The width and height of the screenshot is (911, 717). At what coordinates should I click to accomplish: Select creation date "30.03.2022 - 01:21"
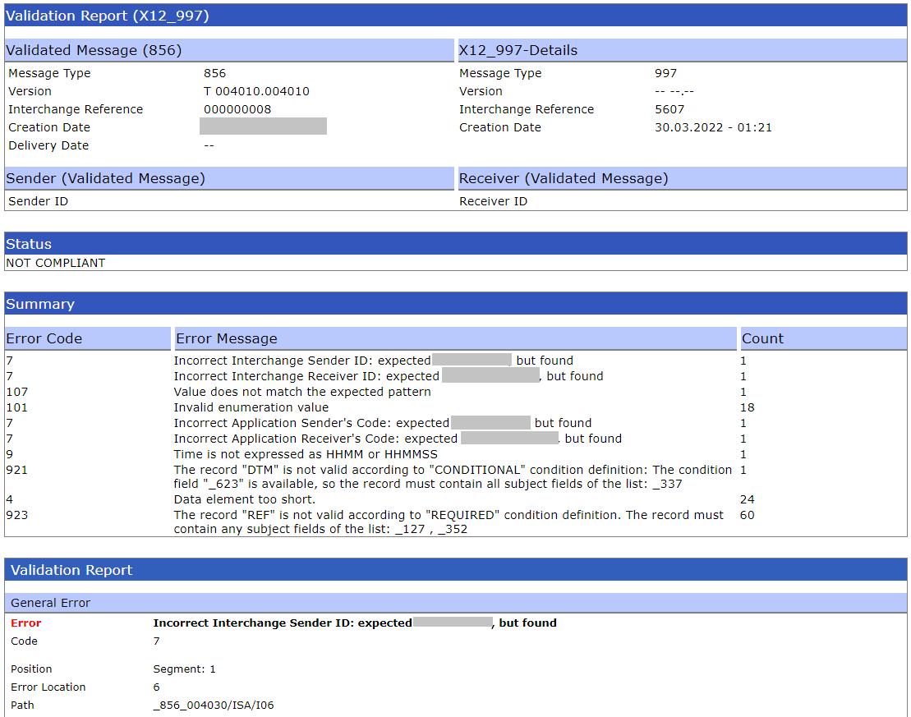coord(712,127)
